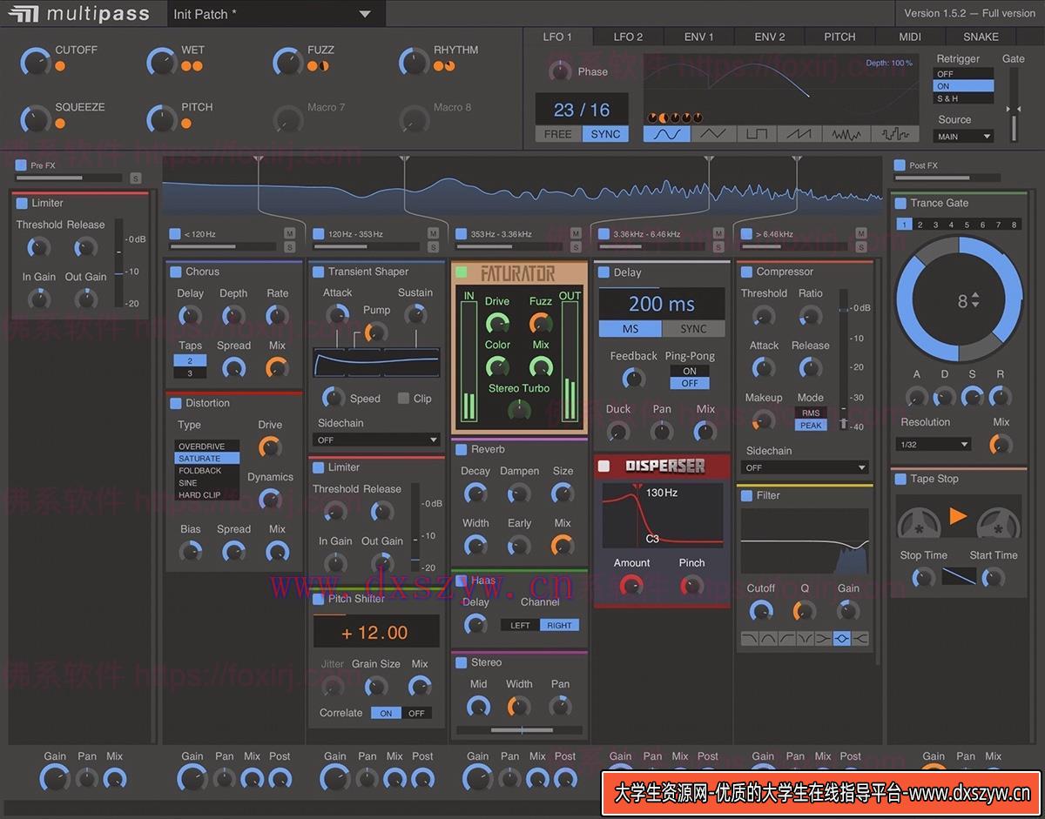Select the triangle LFO waveform shape
The height and width of the screenshot is (819, 1045).
713,134
